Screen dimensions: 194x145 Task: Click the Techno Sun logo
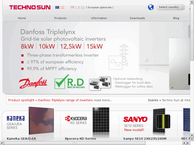pos(30,7)
